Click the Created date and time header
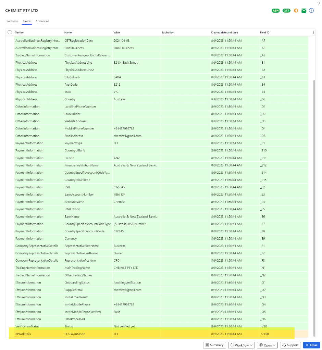Screen dimensions: 322x350 click(x=224, y=33)
